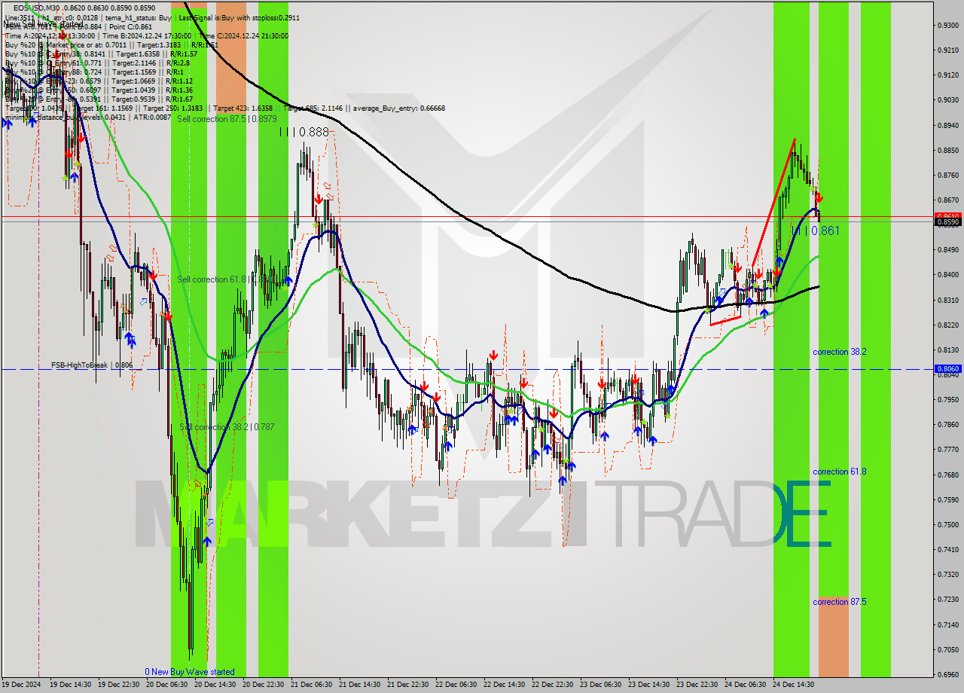The image size is (964, 693).
Task: Click the 'correction 38.2' level label
Action: [839, 352]
